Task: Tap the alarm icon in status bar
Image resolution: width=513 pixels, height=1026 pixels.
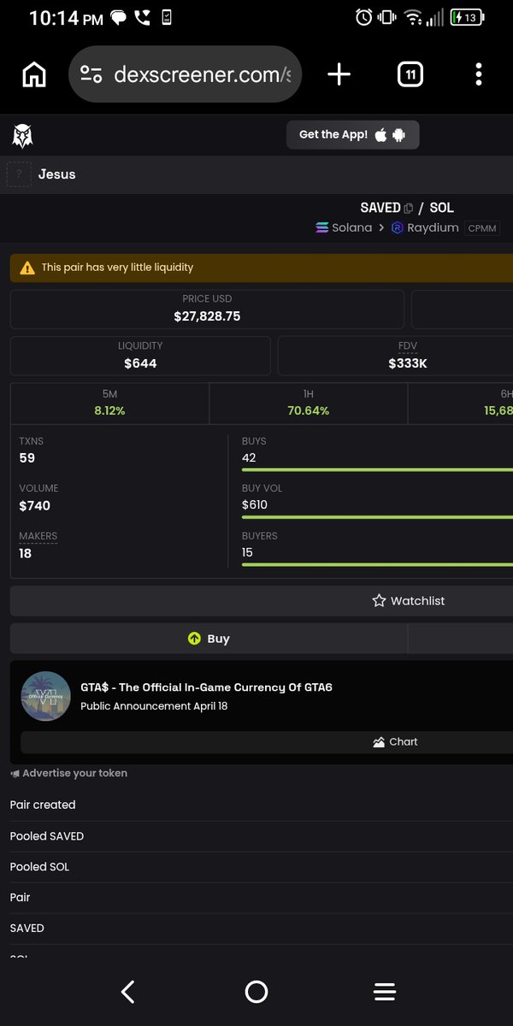Action: coord(364,17)
